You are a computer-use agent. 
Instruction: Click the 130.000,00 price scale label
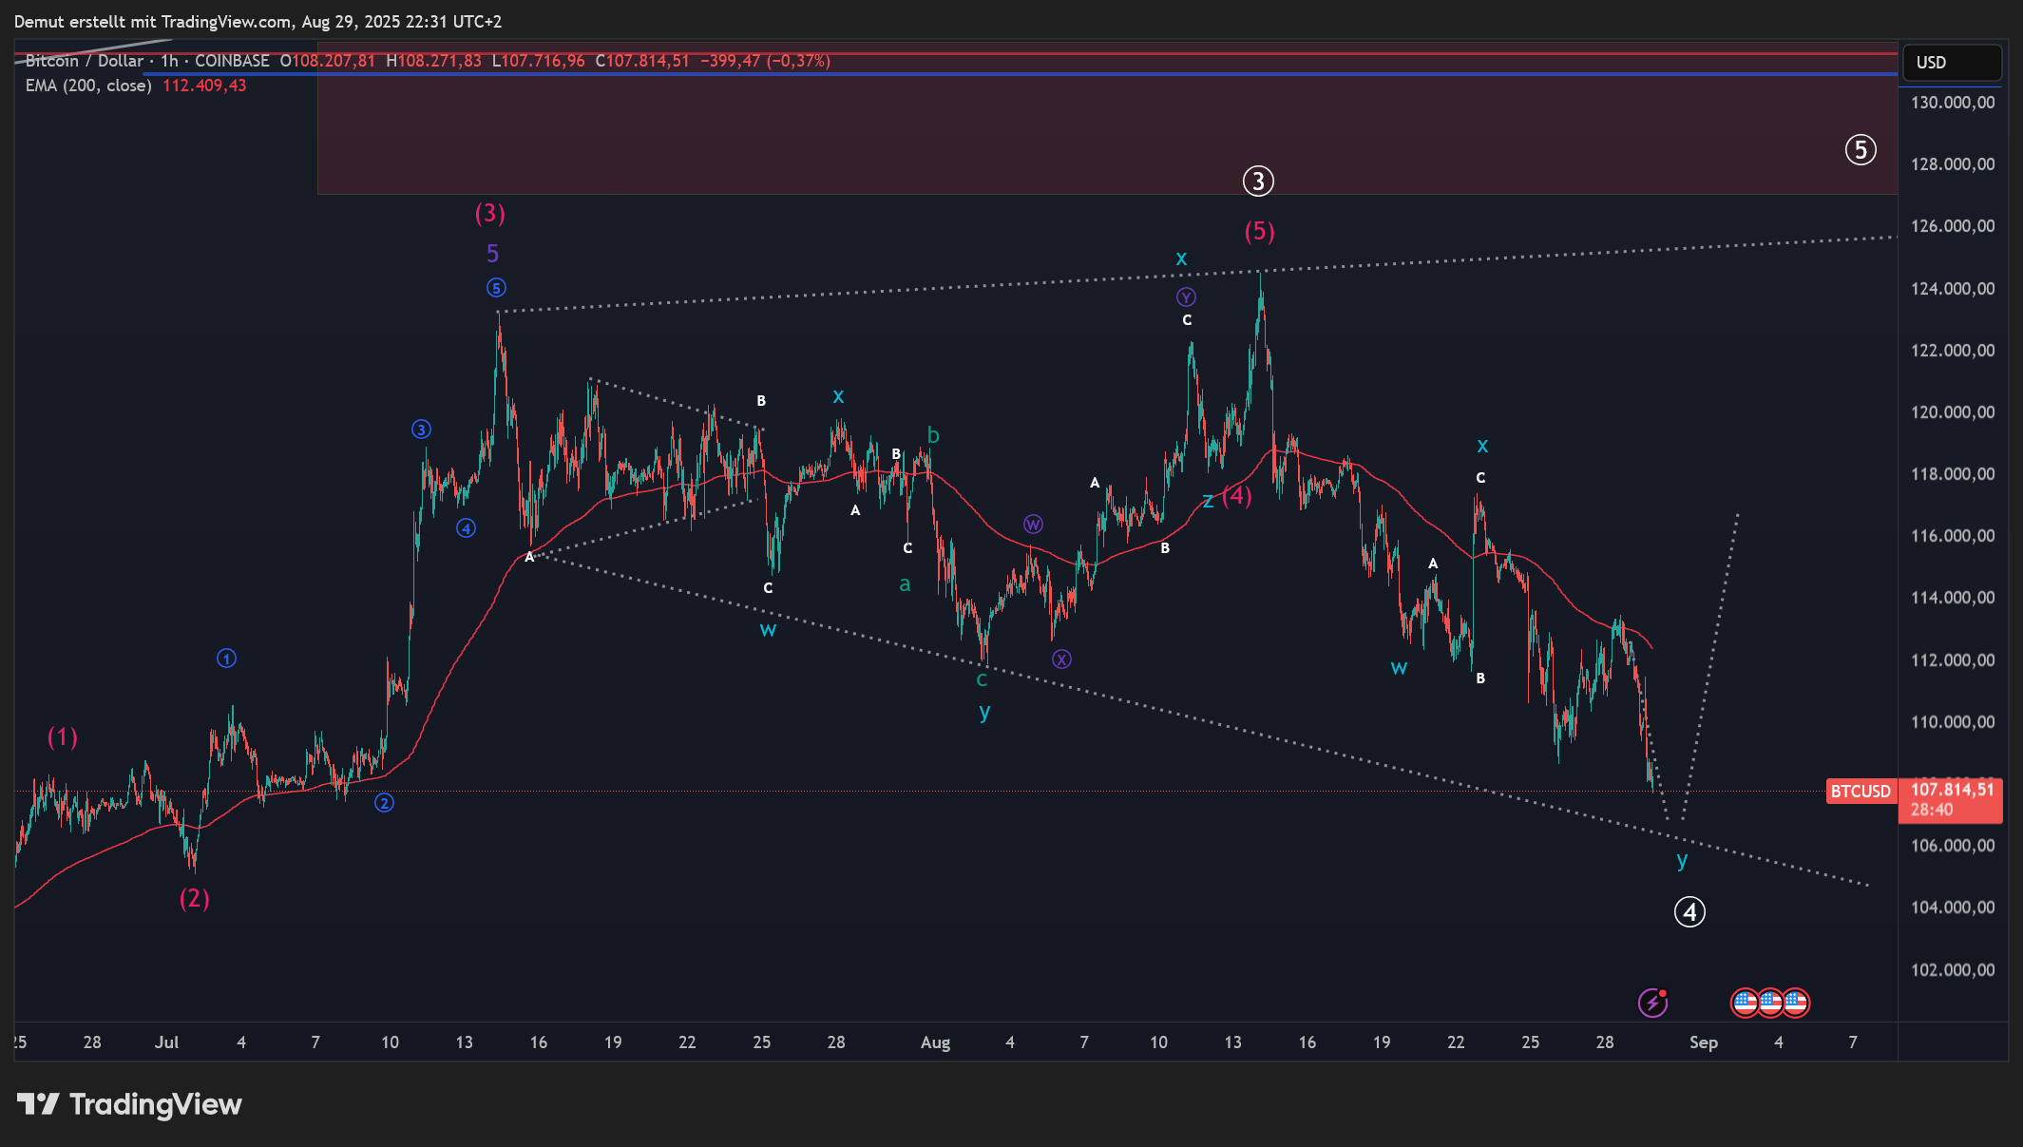pyautogui.click(x=1952, y=103)
